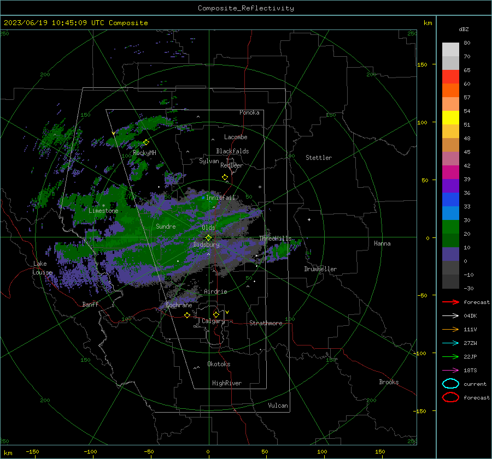Select the bright green 30-20 dBZ swatch
492x459 pixels.
click(450, 227)
